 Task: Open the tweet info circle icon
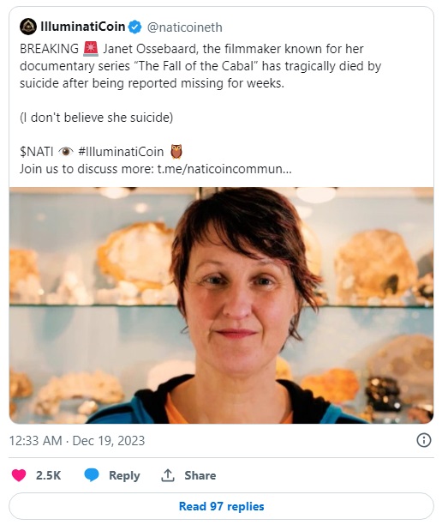pyautogui.click(x=424, y=440)
